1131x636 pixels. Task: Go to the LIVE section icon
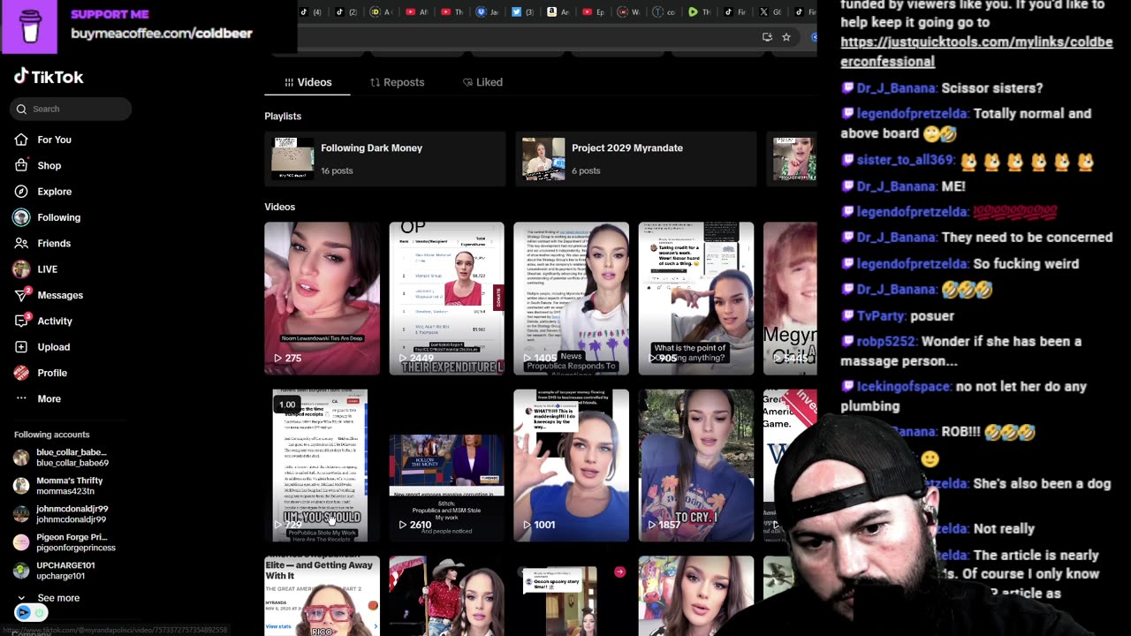[21, 269]
